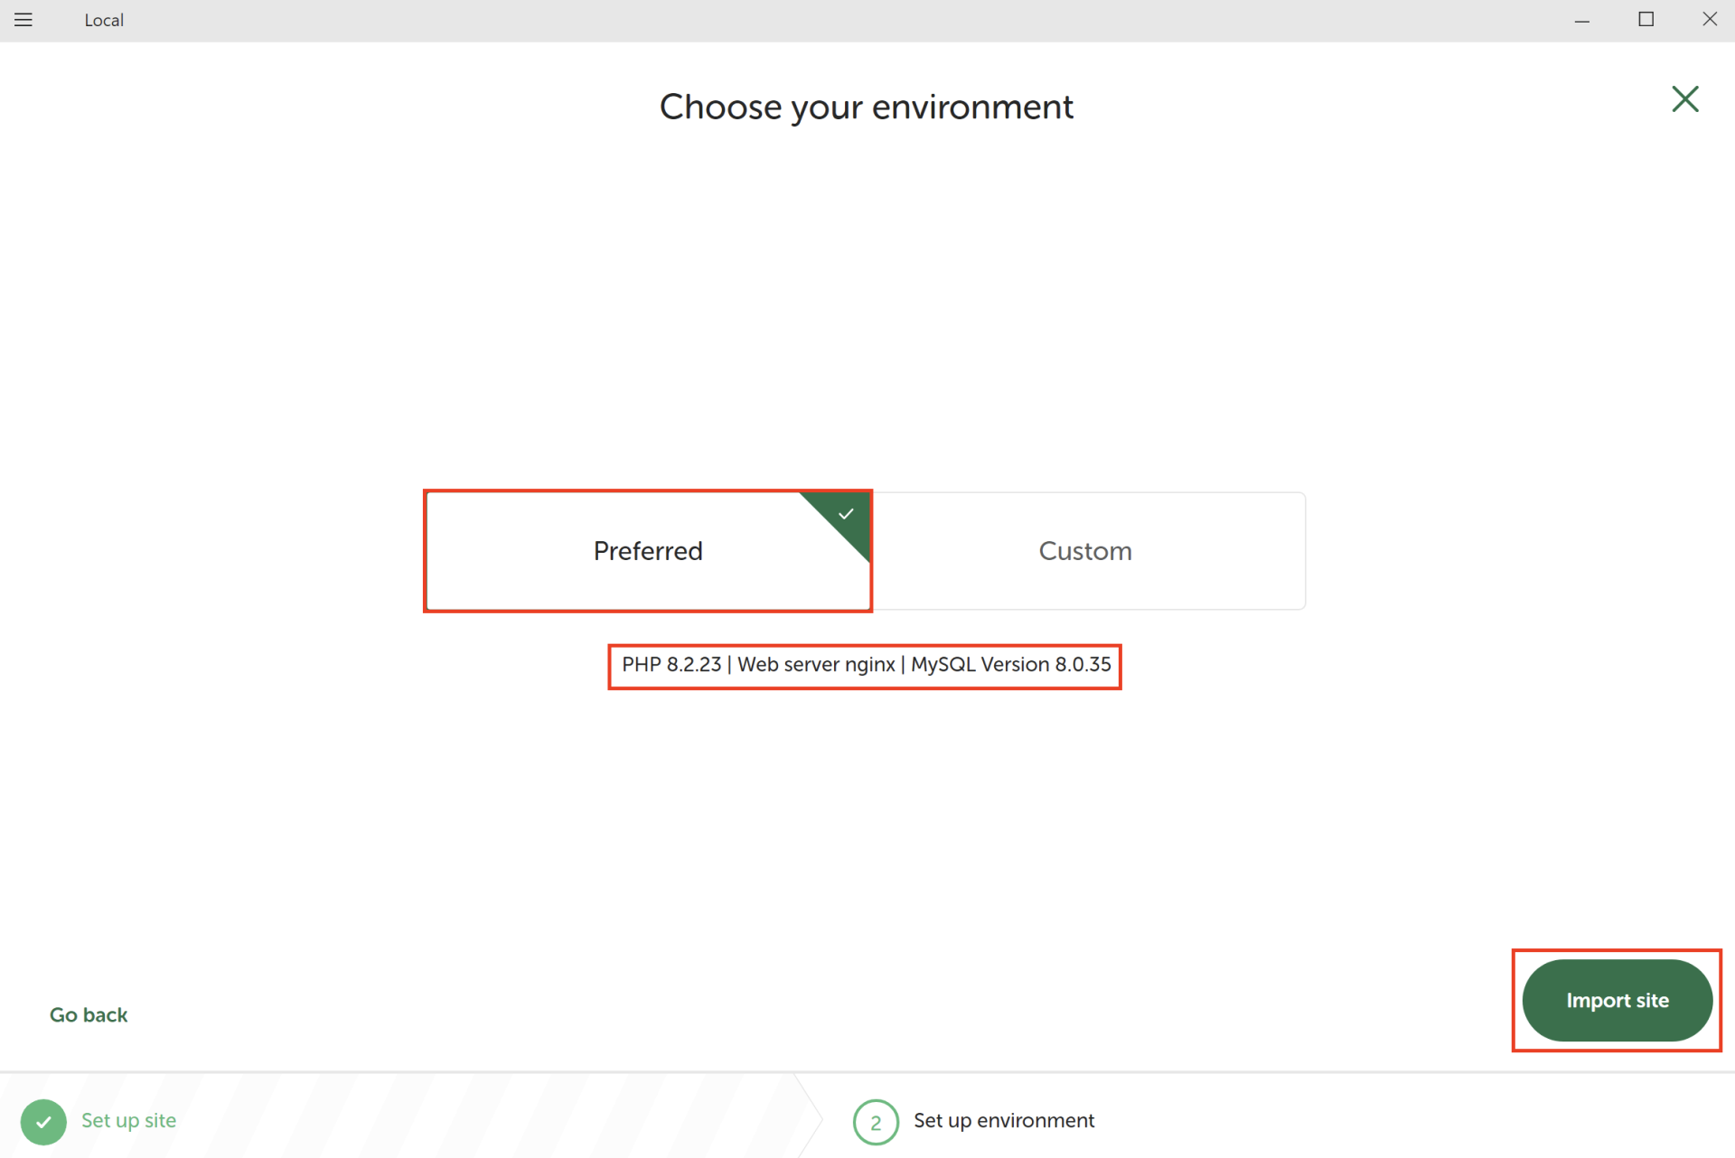
Task: Maximize the Local window
Action: click(1646, 20)
